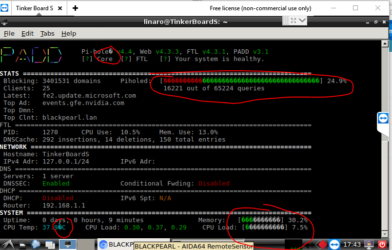Click the screen lock tray icon
The width and height of the screenshot is (392, 250).
pos(369,245)
